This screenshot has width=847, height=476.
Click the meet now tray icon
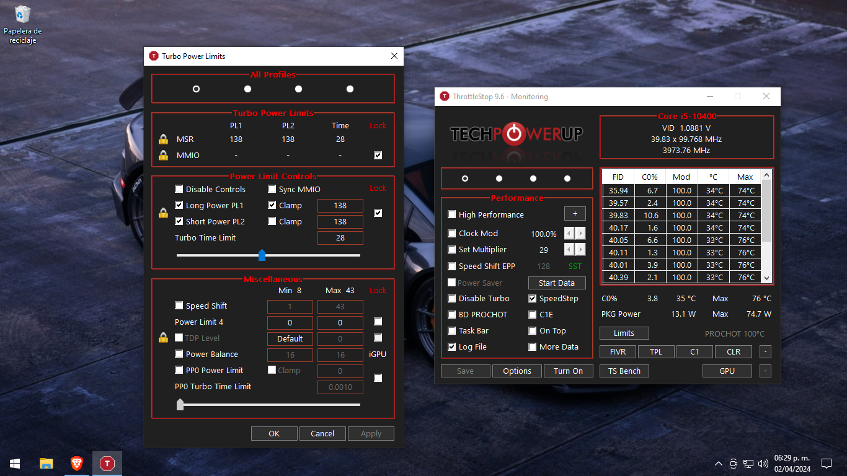tap(734, 463)
